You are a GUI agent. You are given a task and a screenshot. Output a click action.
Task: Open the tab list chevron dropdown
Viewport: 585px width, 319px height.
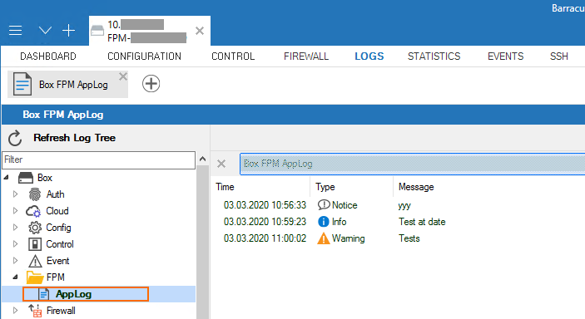point(45,30)
